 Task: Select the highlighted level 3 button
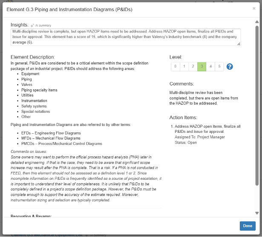pos(202,67)
